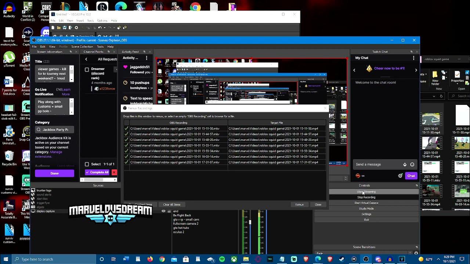
Task: Open OBS View menu
Action: (x=52, y=47)
